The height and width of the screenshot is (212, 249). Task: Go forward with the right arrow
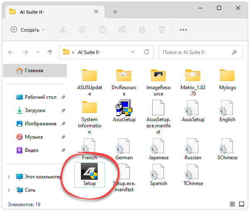point(25,52)
